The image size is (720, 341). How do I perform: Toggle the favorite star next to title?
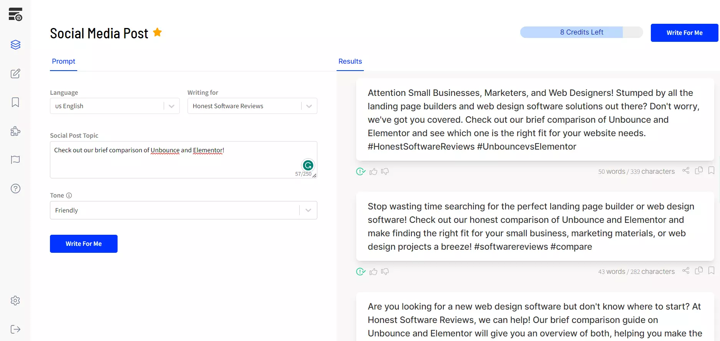(x=158, y=33)
